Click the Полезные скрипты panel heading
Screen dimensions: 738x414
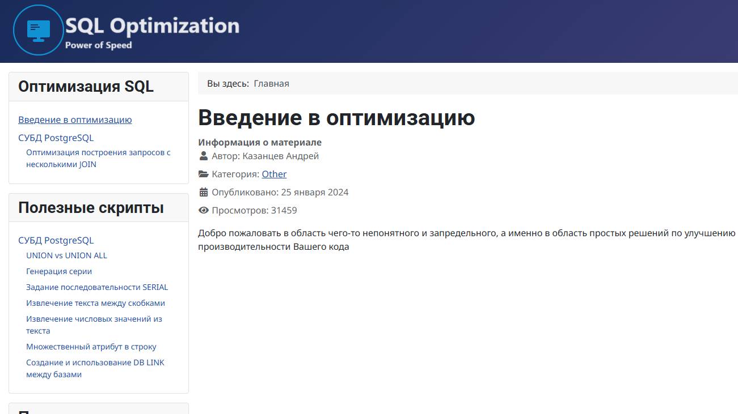tap(91, 208)
